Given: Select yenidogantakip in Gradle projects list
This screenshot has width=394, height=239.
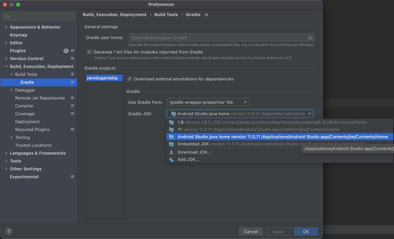Looking at the screenshot, I should 104,78.
